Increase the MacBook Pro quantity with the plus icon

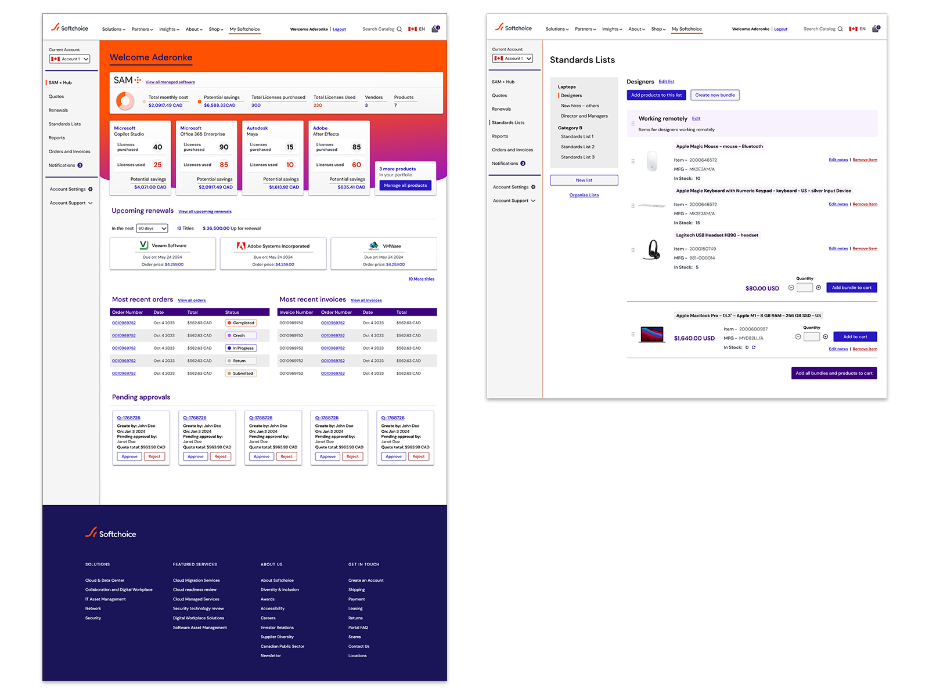pyautogui.click(x=826, y=336)
